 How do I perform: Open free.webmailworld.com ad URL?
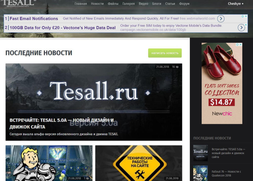[197, 18]
